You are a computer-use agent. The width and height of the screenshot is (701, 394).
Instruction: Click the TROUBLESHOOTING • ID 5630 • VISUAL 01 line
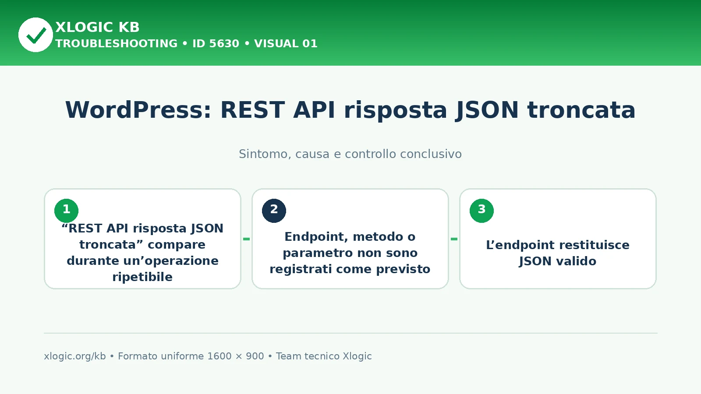[186, 44]
